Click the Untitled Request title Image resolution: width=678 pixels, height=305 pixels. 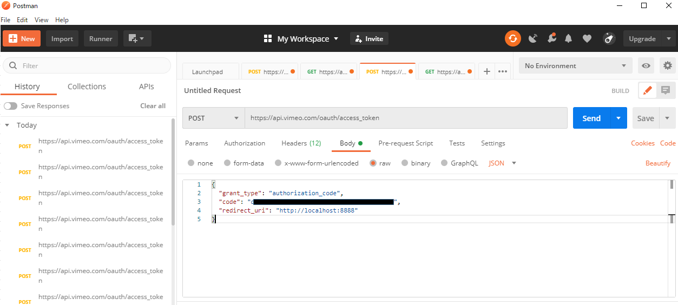[x=213, y=90]
